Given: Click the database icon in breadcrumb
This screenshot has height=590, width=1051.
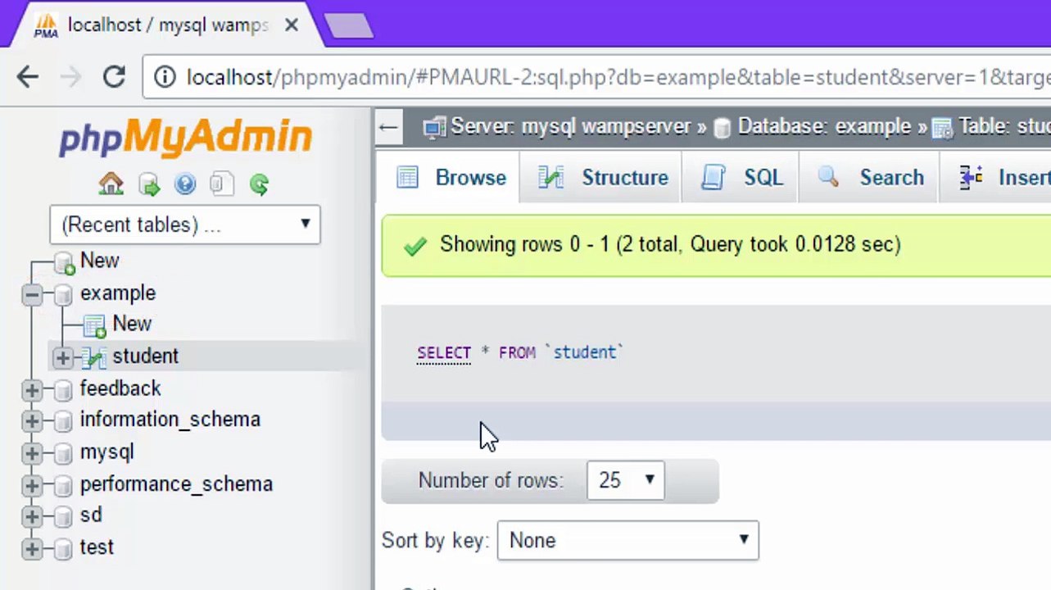Looking at the screenshot, I should coord(722,128).
